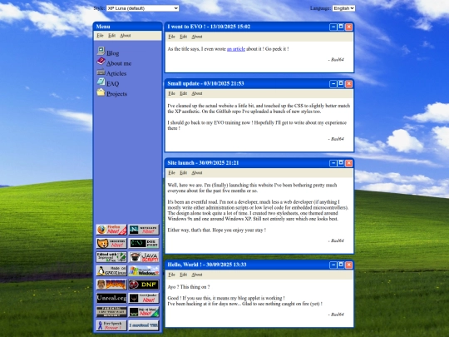Click the Doom badge

[111, 285]
